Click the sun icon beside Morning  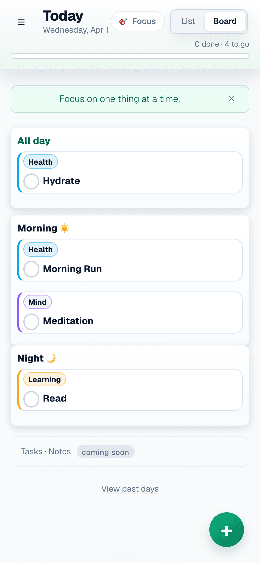pos(64,228)
